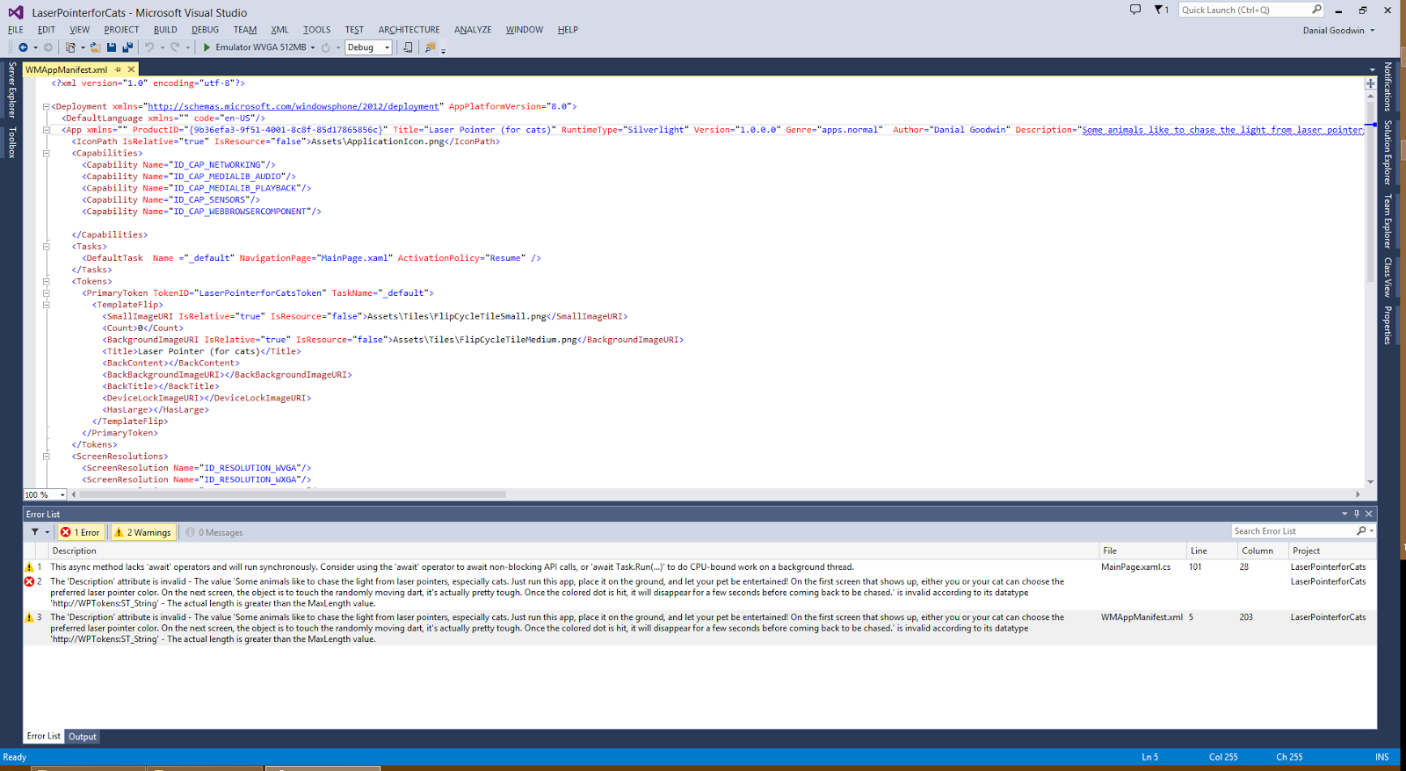Image resolution: width=1406 pixels, height=771 pixels.
Task: Collapse the TemplateFlip XML node
Action: (47, 305)
